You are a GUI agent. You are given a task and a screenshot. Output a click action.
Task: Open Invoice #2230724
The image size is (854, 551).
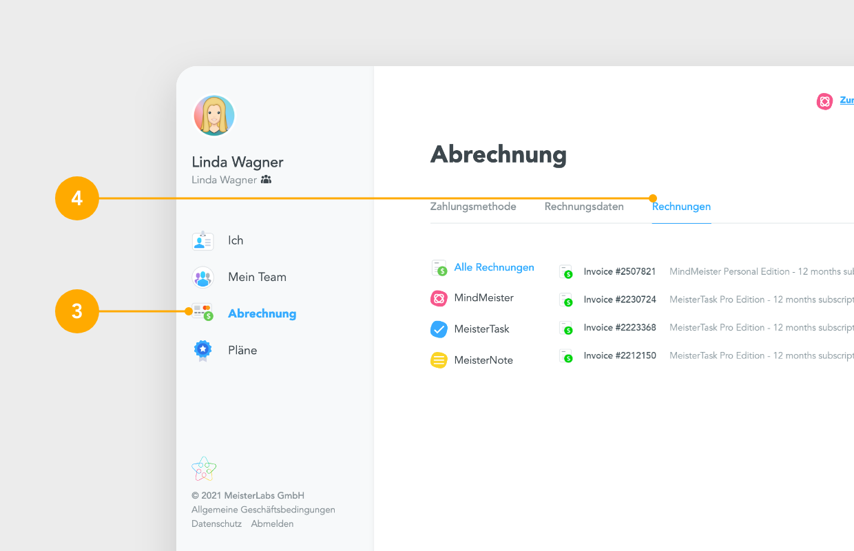point(620,300)
